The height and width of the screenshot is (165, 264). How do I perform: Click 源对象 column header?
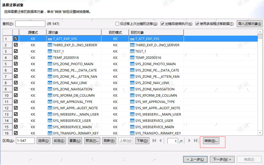(74, 32)
